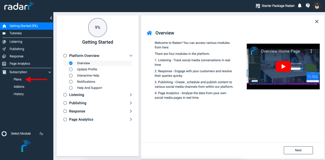Screen dimensions: 325x160
Task: Open Getting Started (9%) in sidebar
Action: [27, 26]
